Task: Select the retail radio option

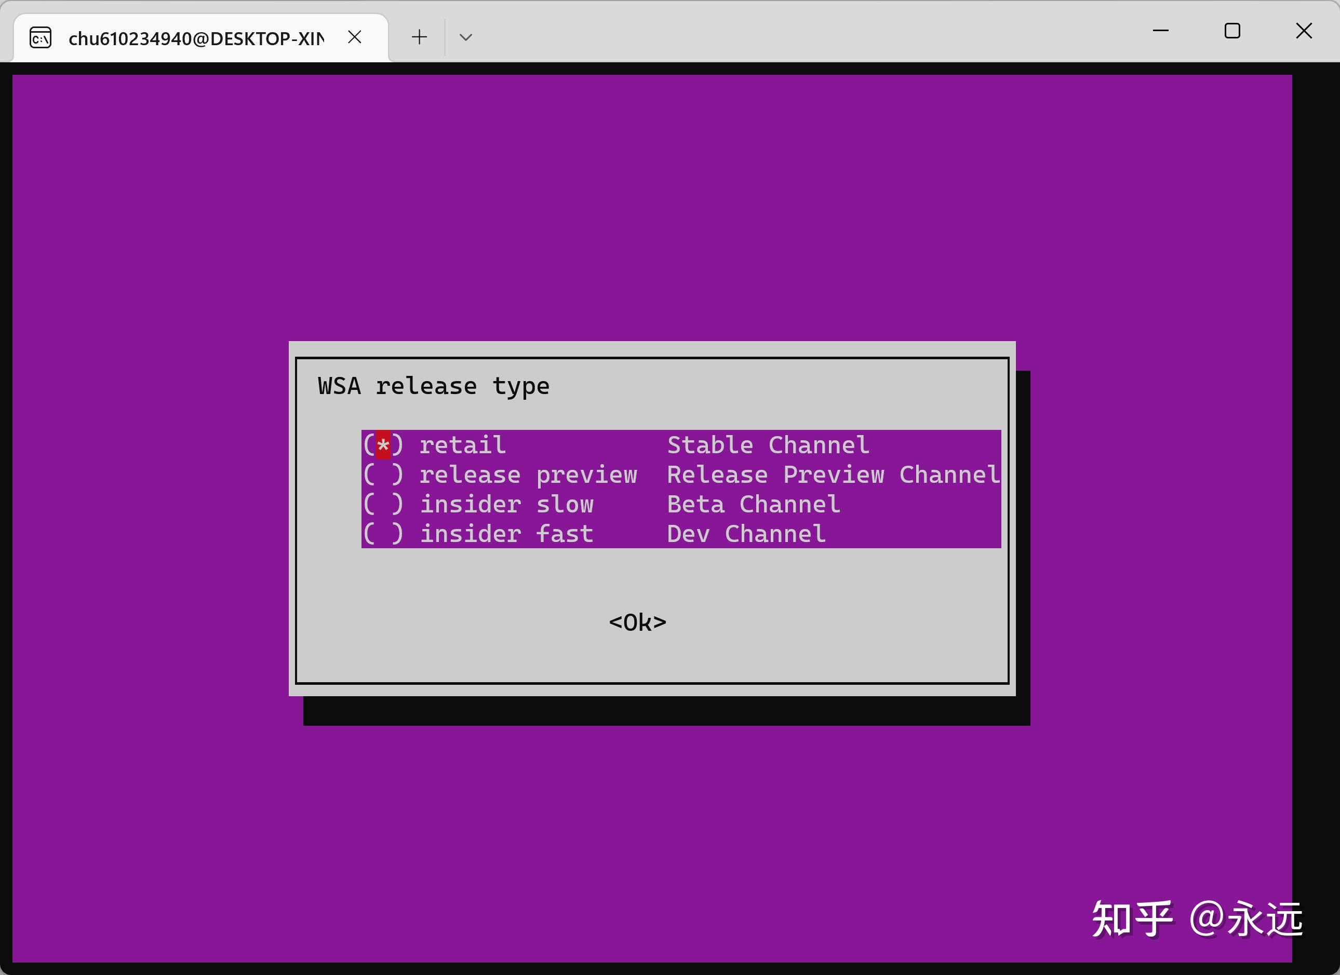Action: (383, 445)
